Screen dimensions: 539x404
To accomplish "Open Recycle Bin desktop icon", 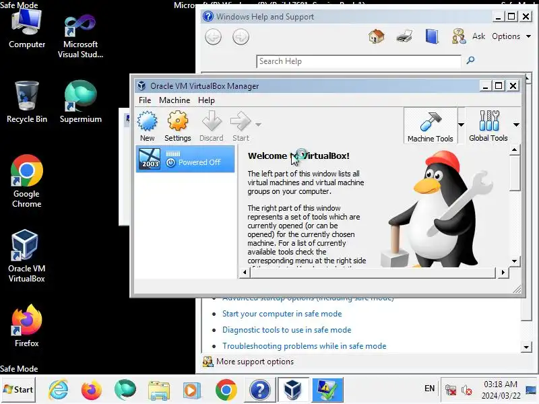I will (27, 102).
